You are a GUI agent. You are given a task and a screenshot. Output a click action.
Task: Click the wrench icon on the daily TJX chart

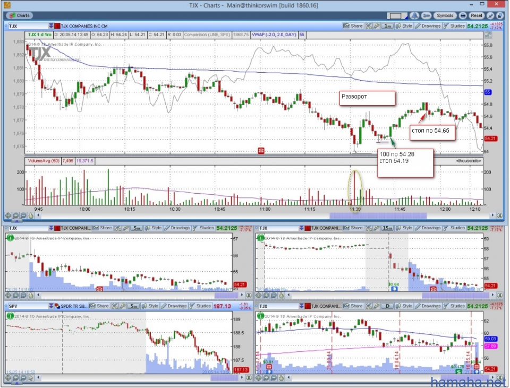pos(376,306)
